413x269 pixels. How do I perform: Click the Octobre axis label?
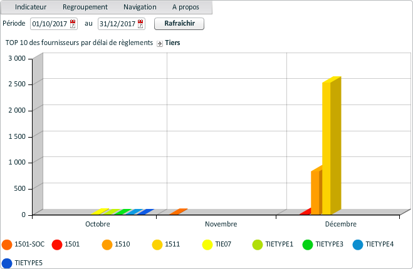point(98,224)
